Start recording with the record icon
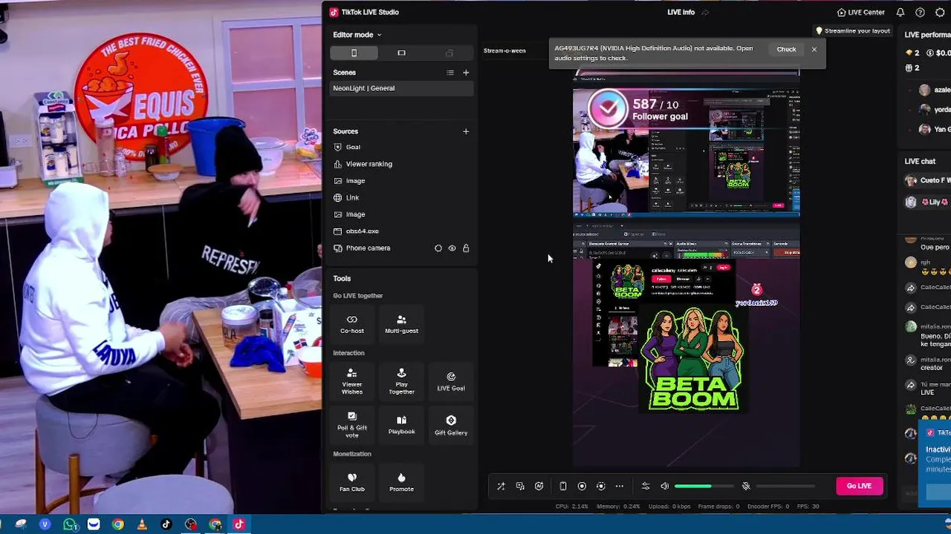The height and width of the screenshot is (534, 951). pos(582,487)
